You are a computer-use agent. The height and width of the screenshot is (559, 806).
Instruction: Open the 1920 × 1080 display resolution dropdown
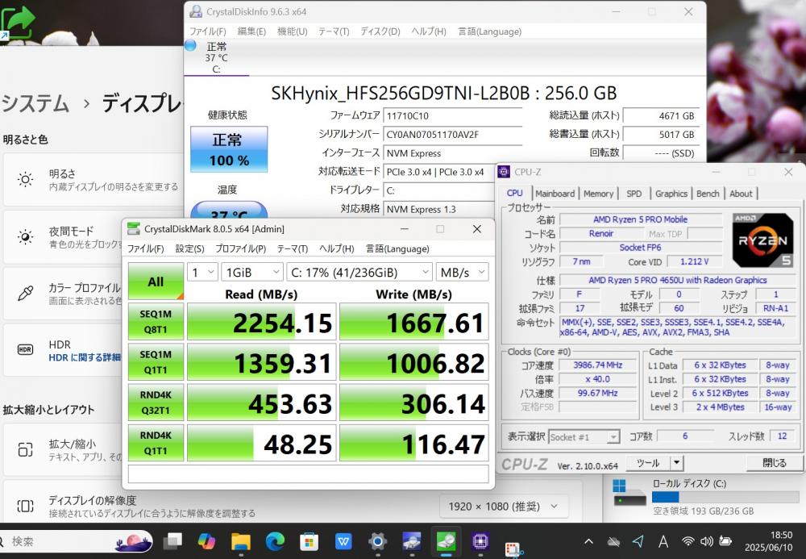coord(504,507)
